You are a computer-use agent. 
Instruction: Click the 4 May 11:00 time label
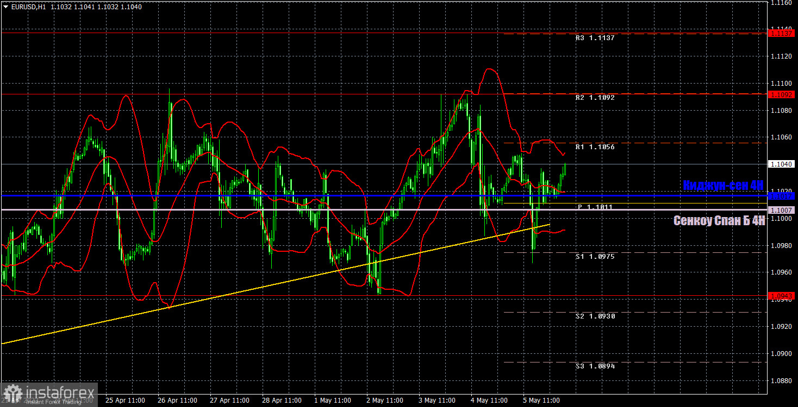490,400
